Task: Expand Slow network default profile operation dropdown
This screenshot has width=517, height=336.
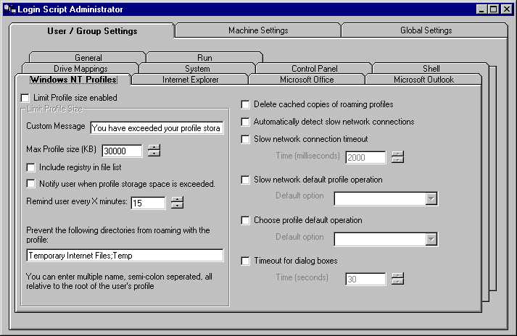Action: [x=431, y=198]
